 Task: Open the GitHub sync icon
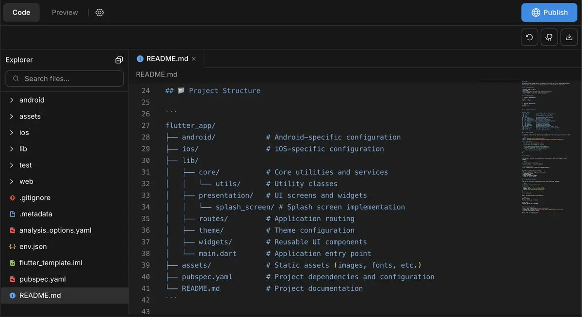point(549,37)
